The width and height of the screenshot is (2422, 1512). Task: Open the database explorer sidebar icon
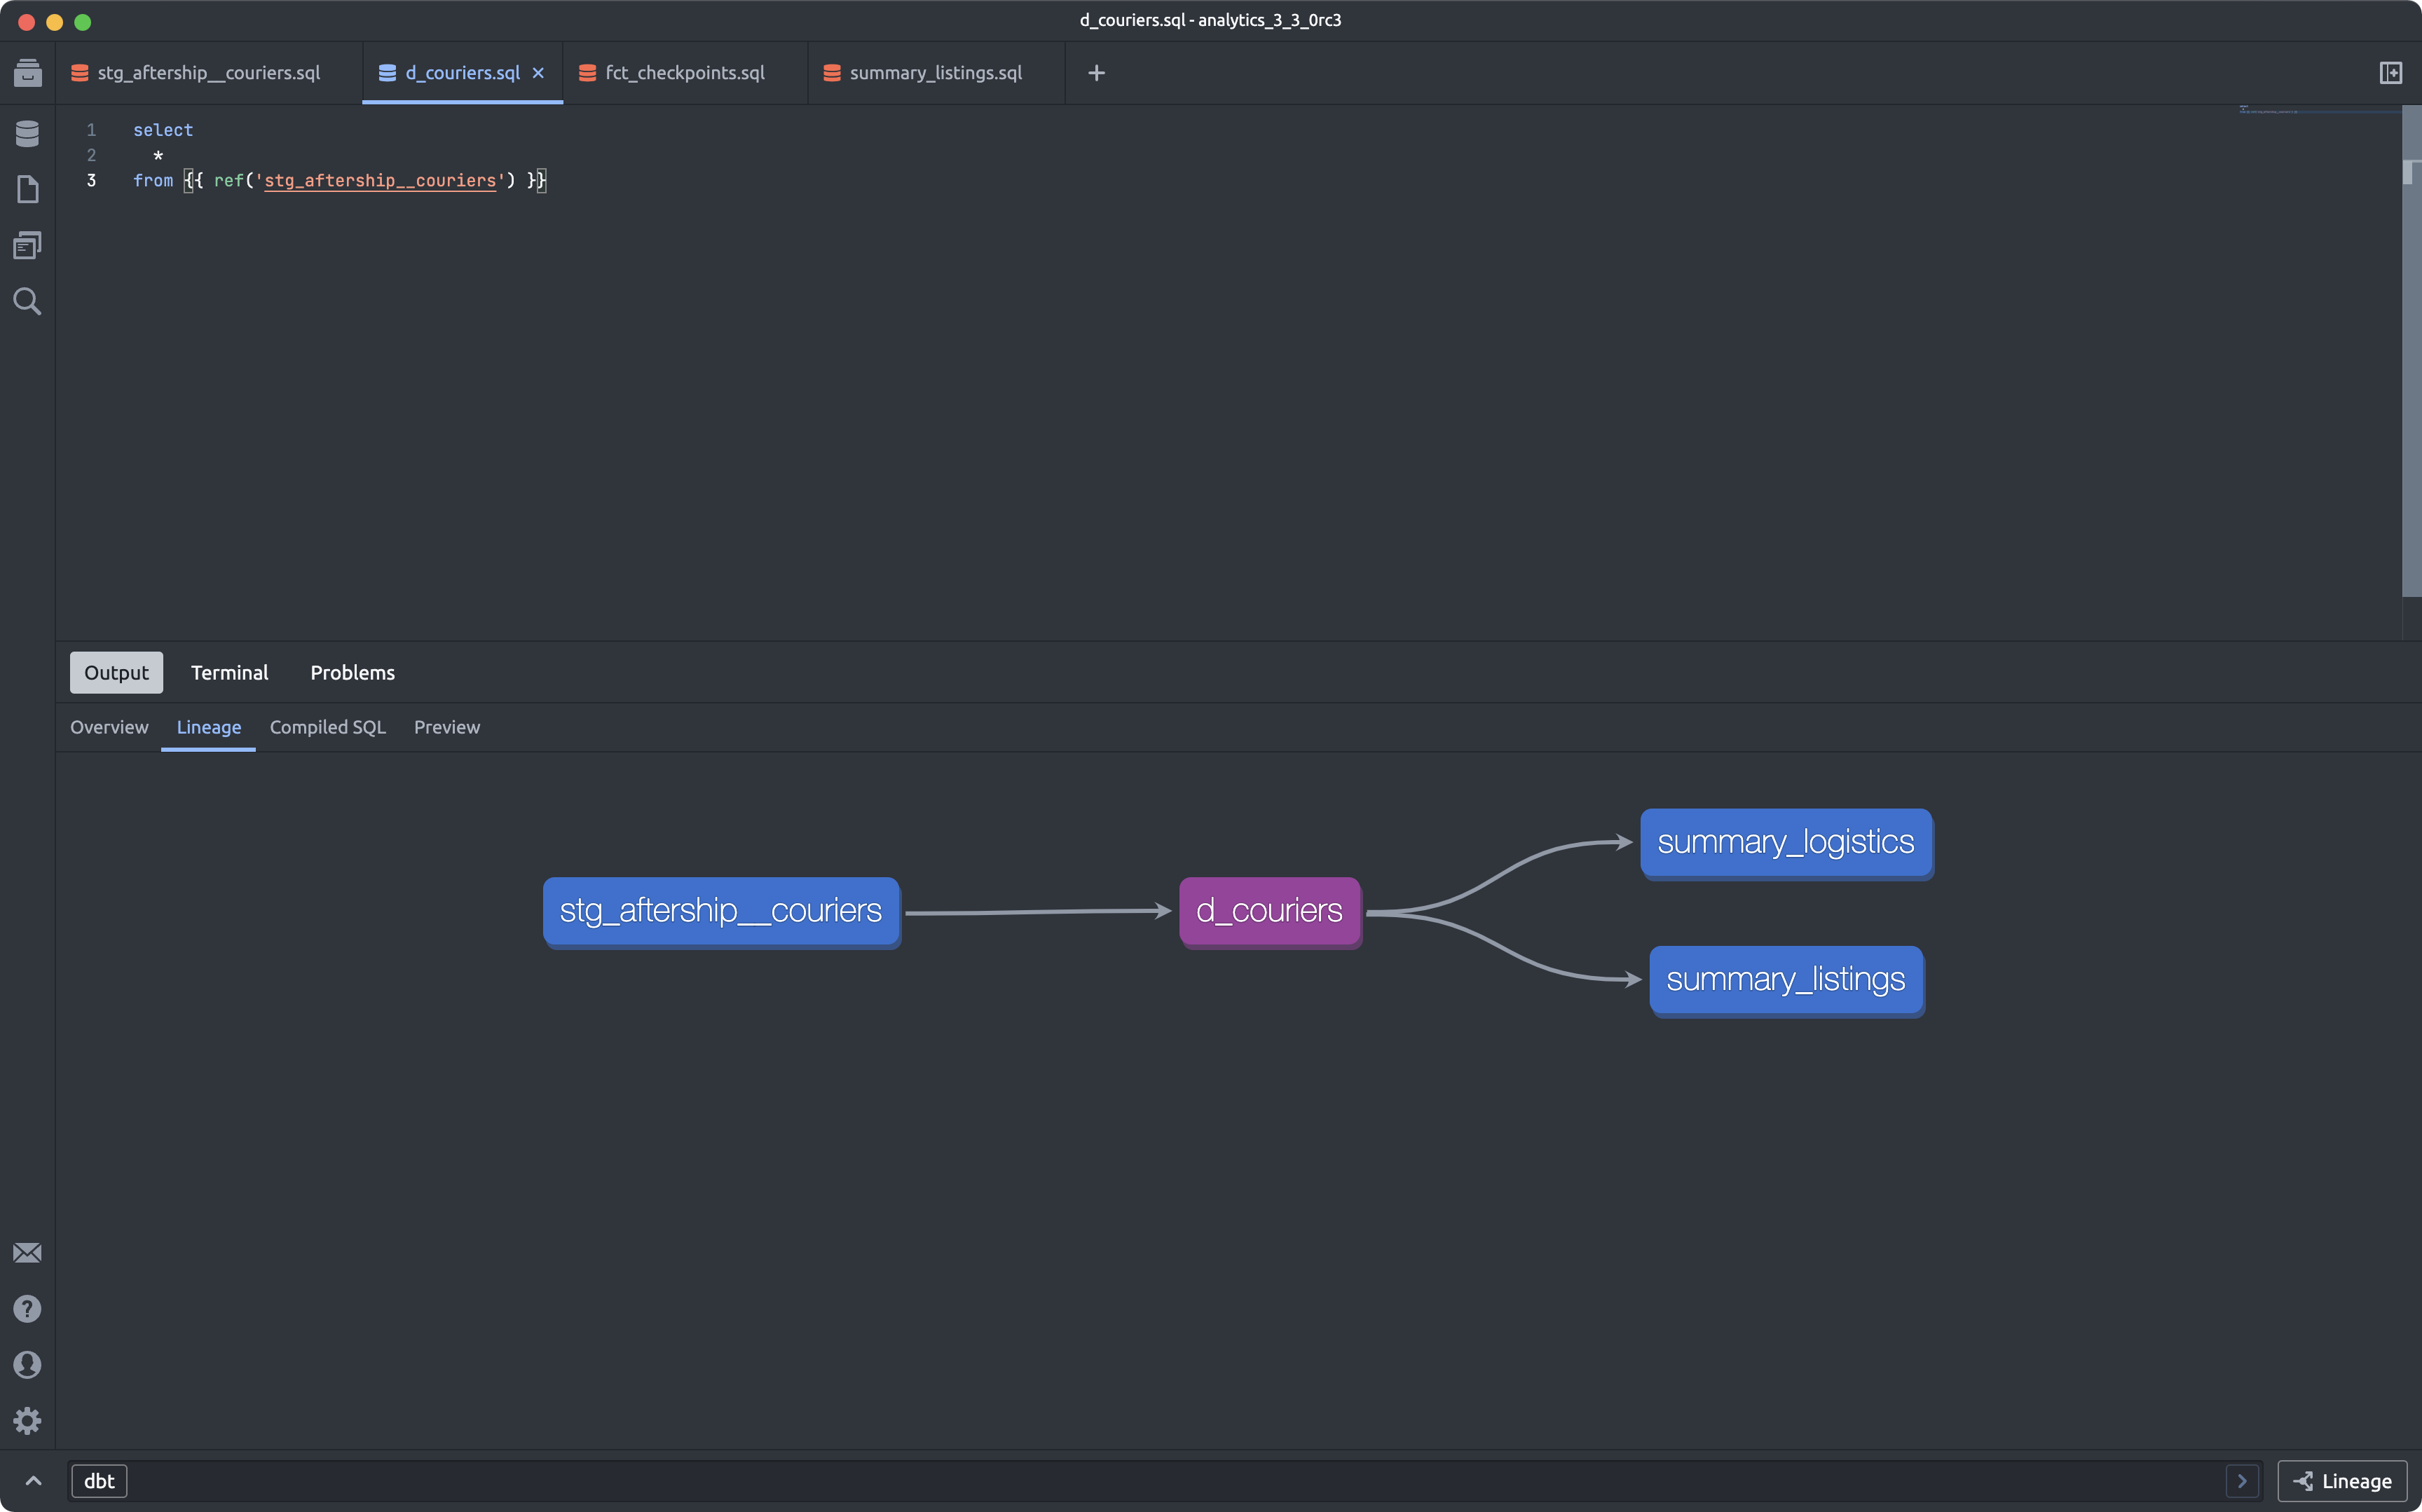click(27, 133)
